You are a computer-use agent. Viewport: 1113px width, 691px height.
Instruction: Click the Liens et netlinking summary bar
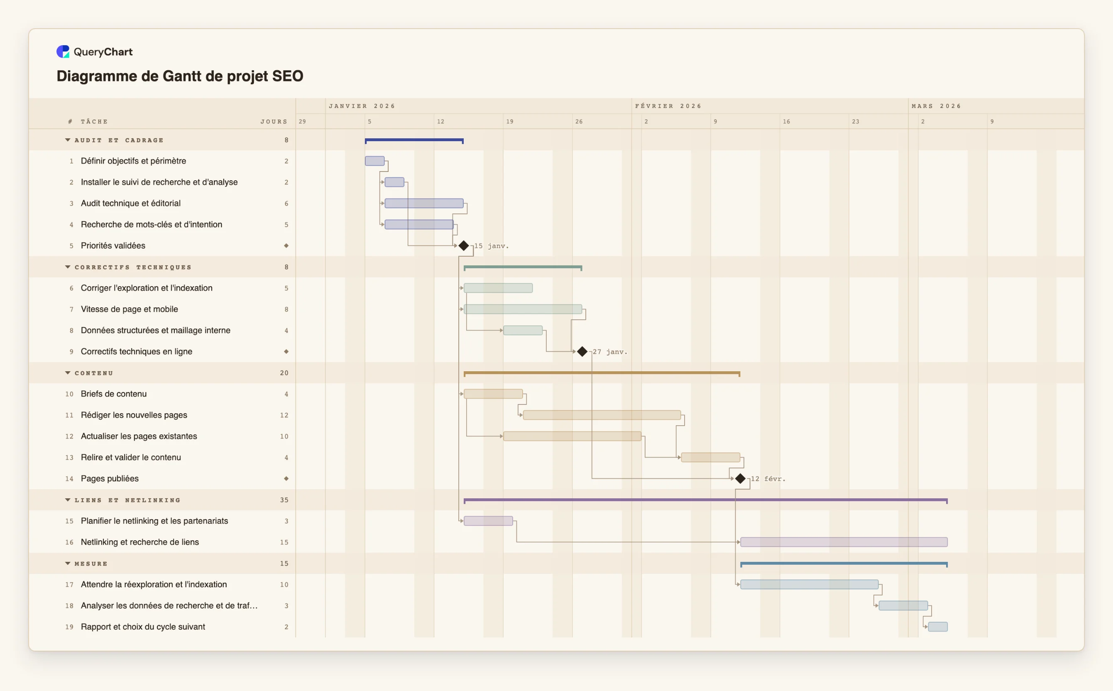[705, 500]
